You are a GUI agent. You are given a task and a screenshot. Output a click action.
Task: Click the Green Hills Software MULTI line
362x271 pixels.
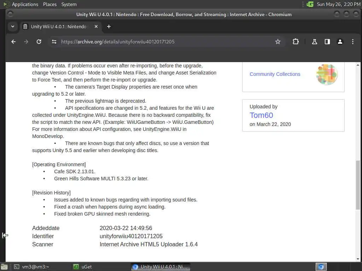[x=101, y=179]
